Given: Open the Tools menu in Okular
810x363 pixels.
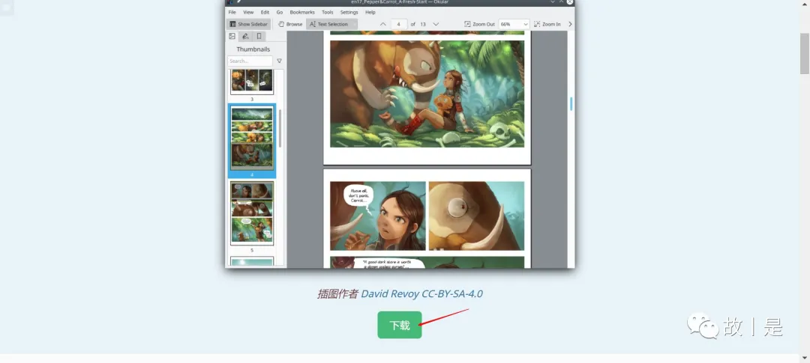Looking at the screenshot, I should [328, 12].
